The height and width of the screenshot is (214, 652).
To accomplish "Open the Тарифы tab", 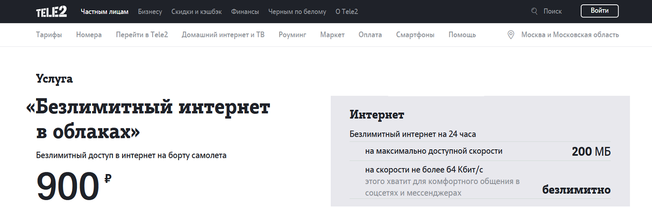I will [x=49, y=35].
